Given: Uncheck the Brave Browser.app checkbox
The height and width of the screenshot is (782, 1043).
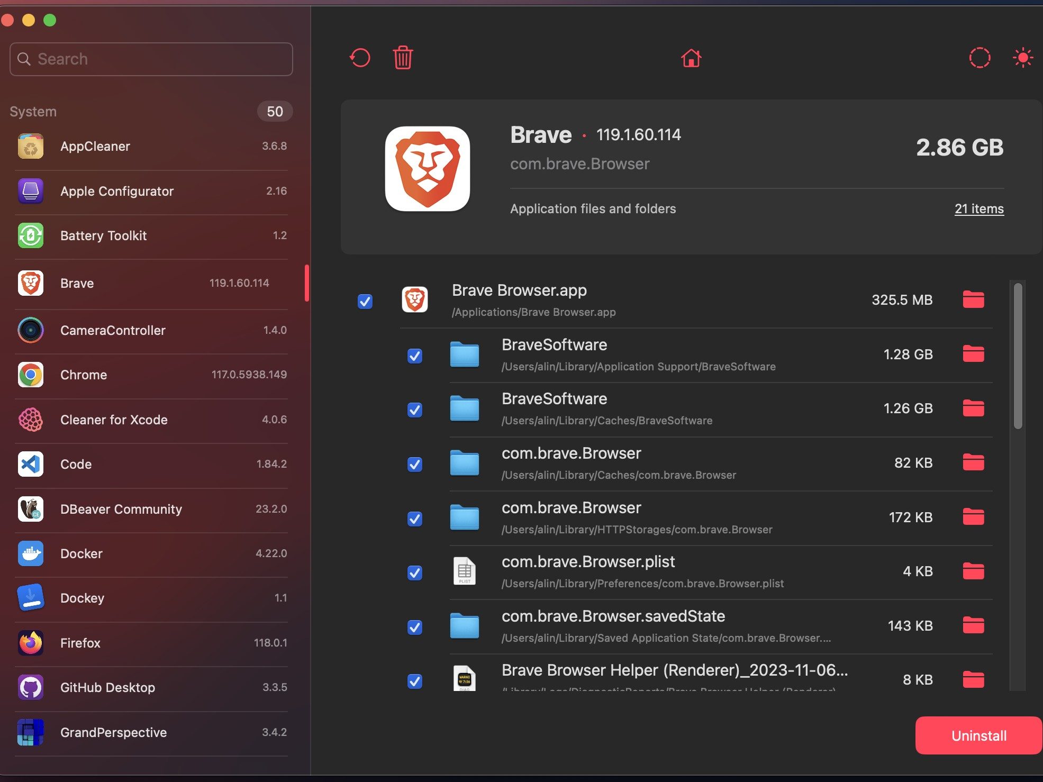Looking at the screenshot, I should (365, 301).
